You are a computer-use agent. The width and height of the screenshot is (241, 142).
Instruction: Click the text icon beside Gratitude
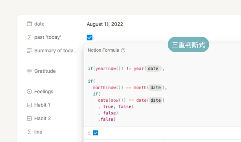tap(29, 71)
